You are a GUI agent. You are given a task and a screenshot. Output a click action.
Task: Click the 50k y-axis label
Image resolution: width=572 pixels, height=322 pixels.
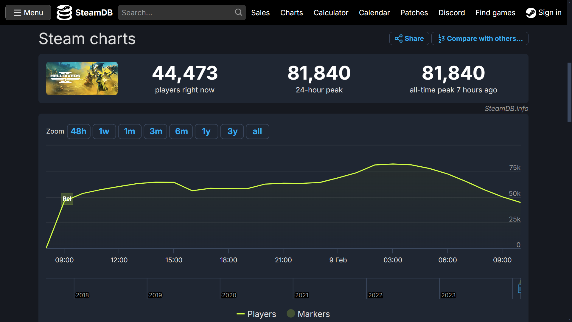[515, 193]
